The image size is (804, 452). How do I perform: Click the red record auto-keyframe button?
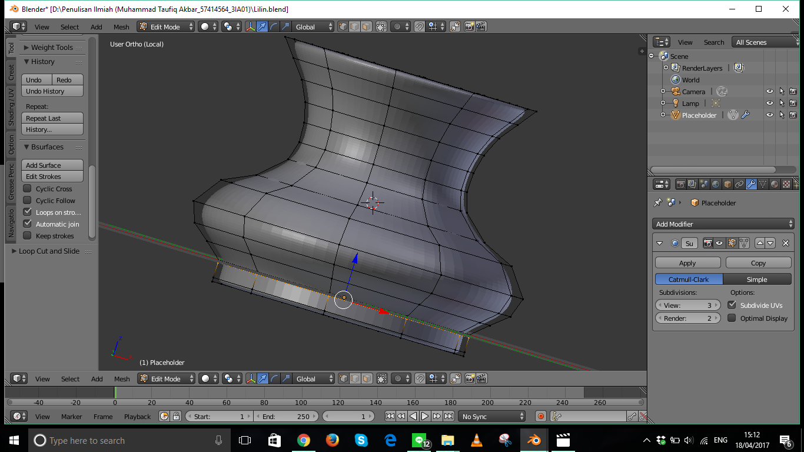click(x=541, y=416)
